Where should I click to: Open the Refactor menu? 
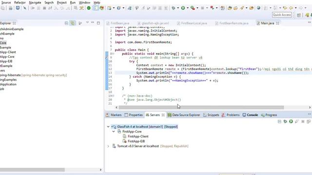[19, 2]
